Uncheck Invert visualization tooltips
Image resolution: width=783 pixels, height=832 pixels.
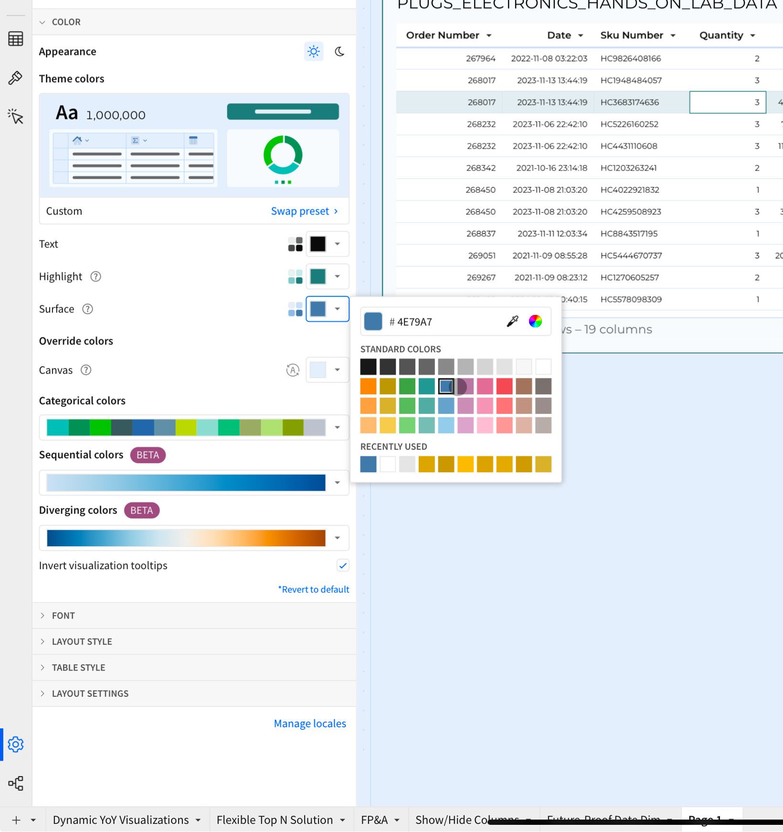[342, 565]
